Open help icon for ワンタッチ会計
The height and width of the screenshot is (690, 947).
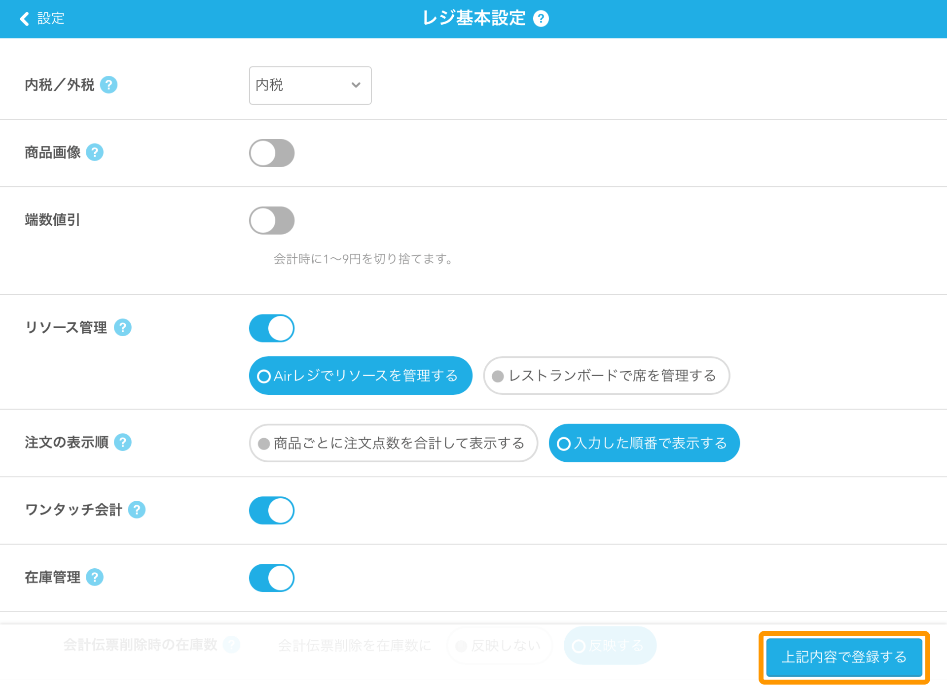pyautogui.click(x=137, y=510)
